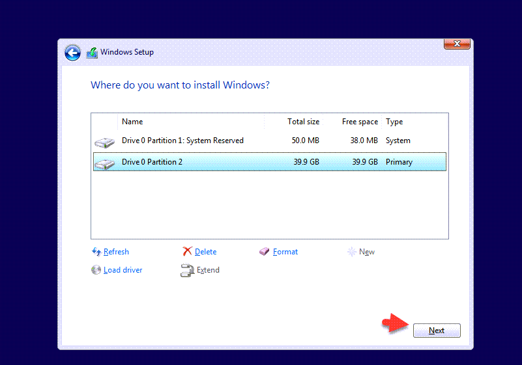Click the New partition star icon
The height and width of the screenshot is (365, 522).
pos(352,252)
